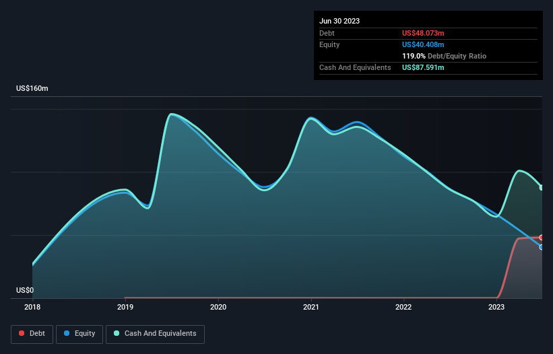The width and height of the screenshot is (553, 354).
Task: Toggle the Debt legend button
Action: coord(32,334)
